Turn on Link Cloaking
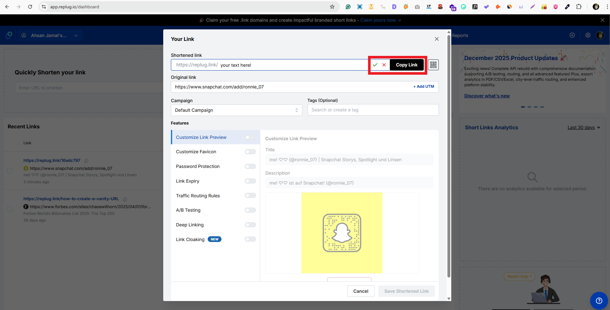The height and width of the screenshot is (310, 610). [x=250, y=239]
